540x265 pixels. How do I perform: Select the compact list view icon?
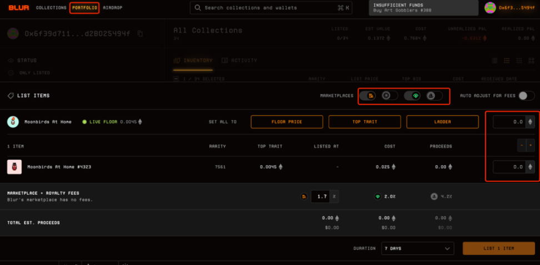point(495,61)
